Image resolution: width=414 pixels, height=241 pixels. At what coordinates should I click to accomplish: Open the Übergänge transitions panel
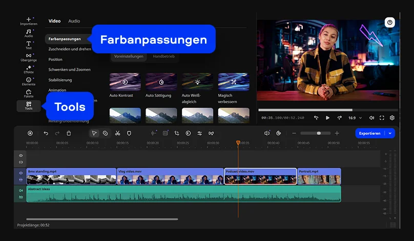(x=28, y=57)
